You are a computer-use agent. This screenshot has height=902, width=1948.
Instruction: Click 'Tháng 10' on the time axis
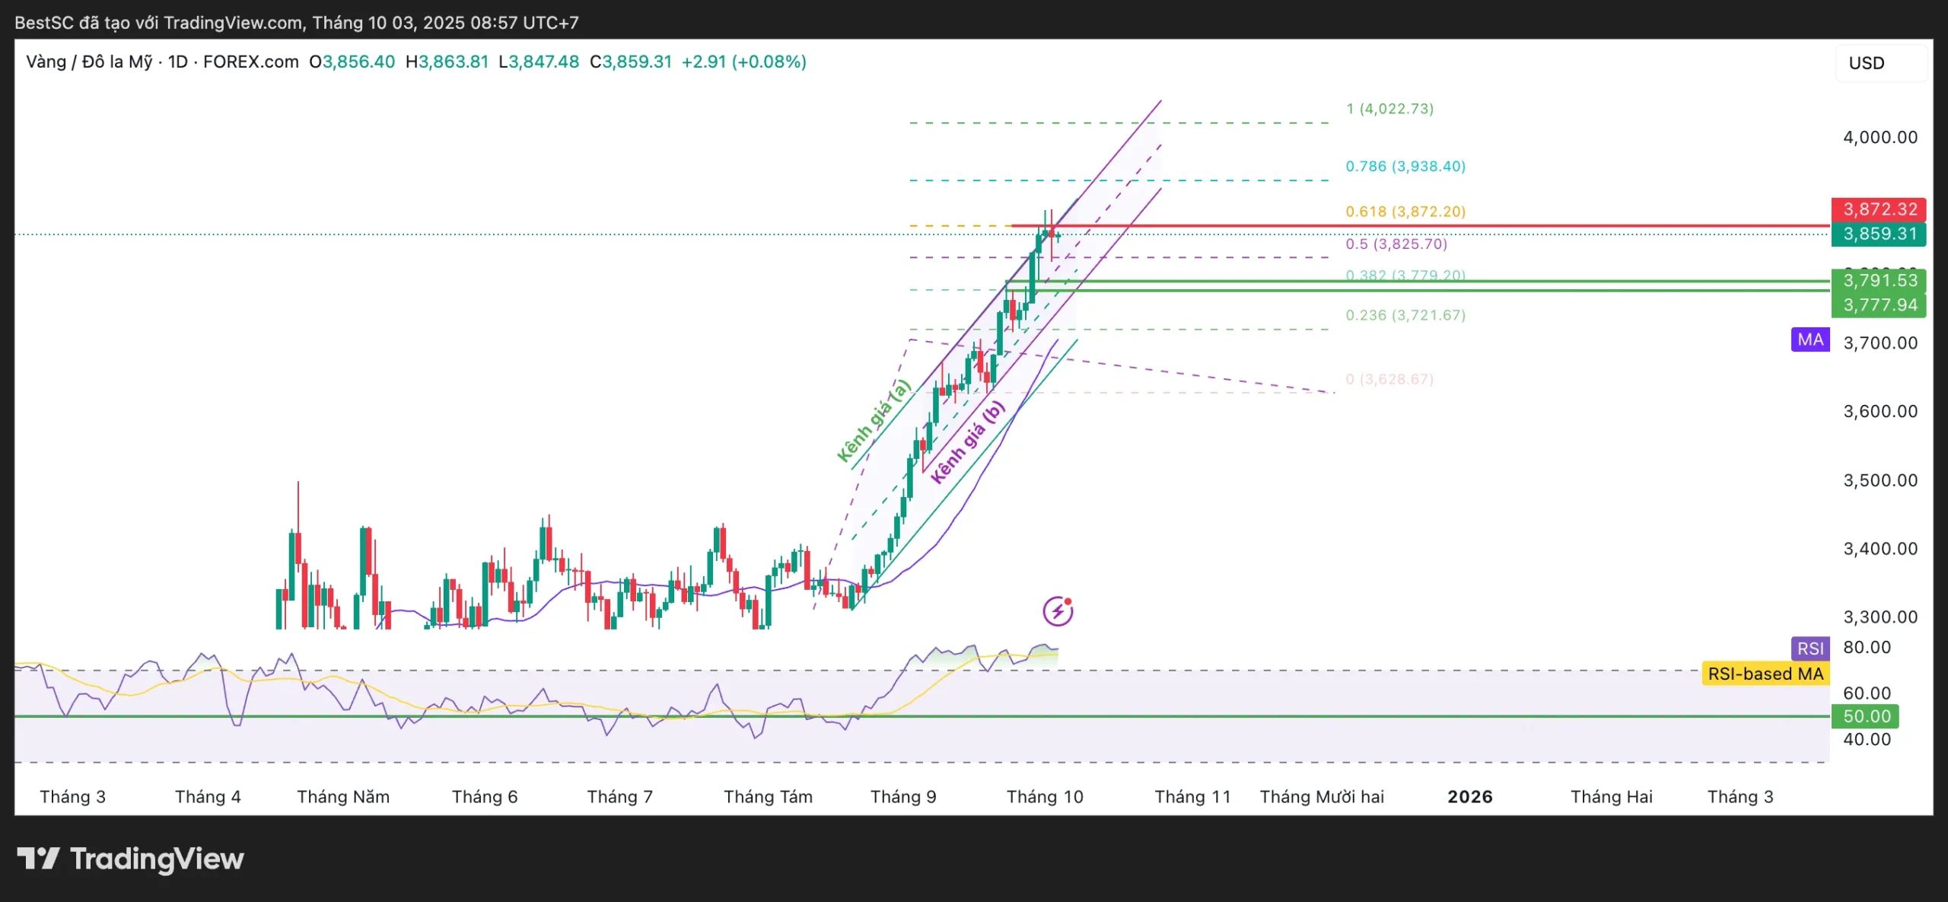coord(1045,797)
